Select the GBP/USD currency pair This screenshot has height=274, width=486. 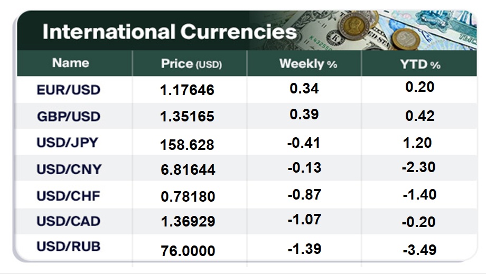click(68, 116)
